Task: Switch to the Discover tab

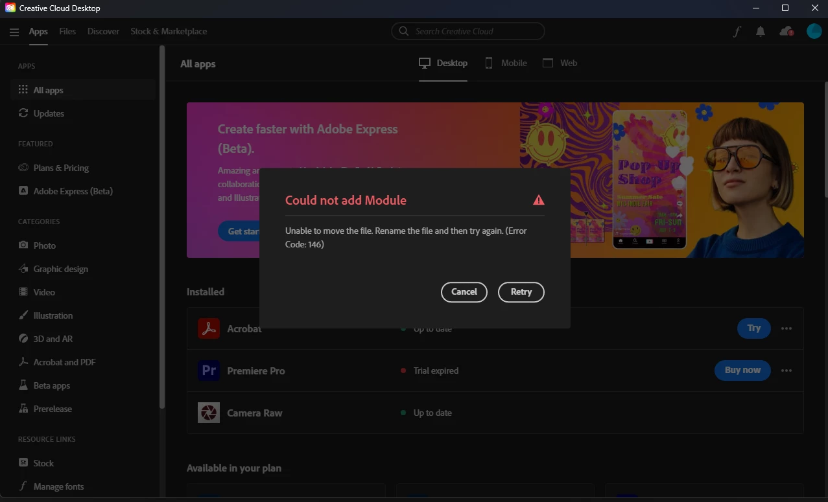Action: 103,31
